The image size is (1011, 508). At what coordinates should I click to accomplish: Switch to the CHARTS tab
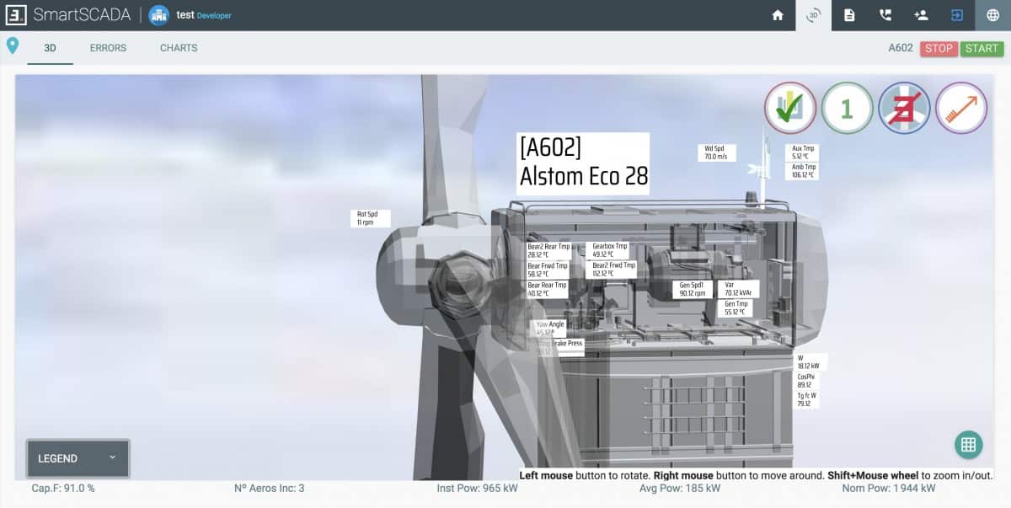[179, 48]
